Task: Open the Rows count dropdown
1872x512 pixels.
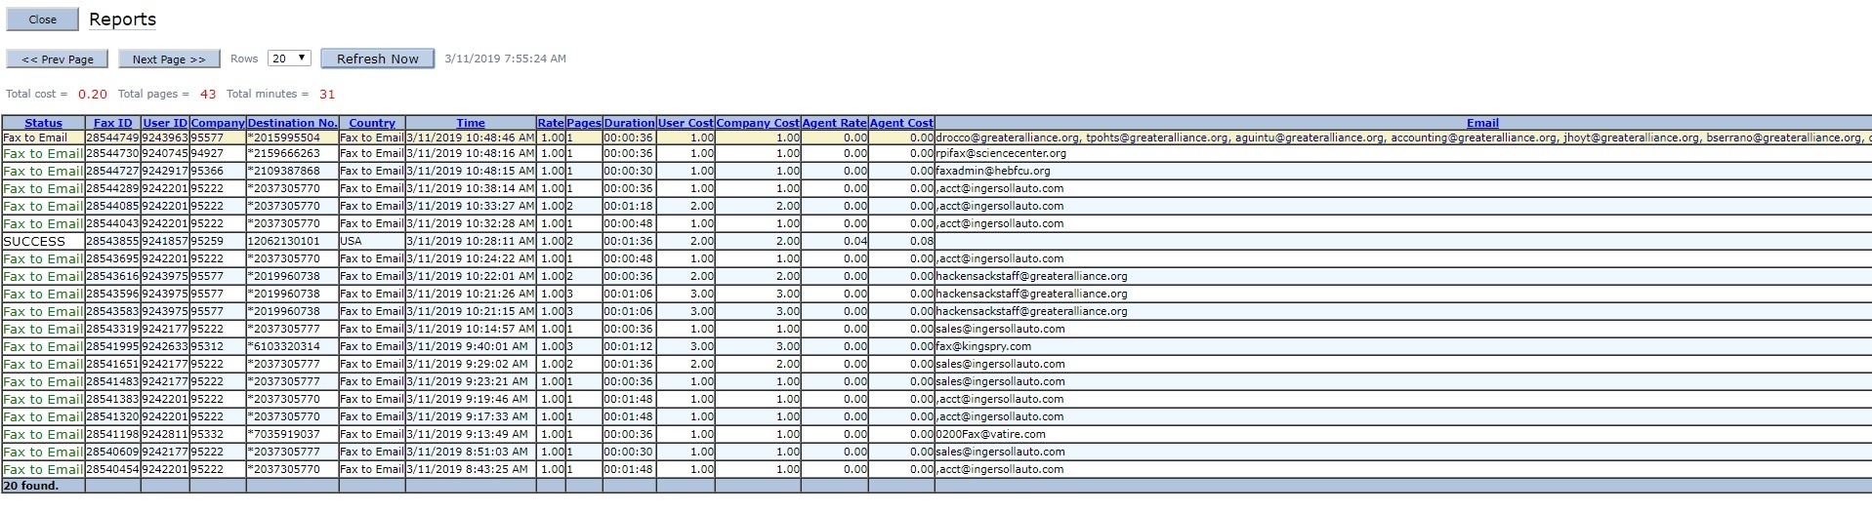Action: 290,59
